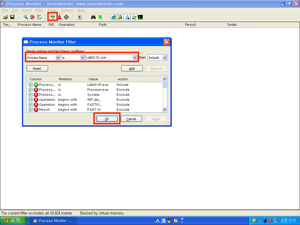This screenshot has width=300, height=225.
Task: Uncheck the Procmon.exe Exclude filter row
Action: (30, 90)
